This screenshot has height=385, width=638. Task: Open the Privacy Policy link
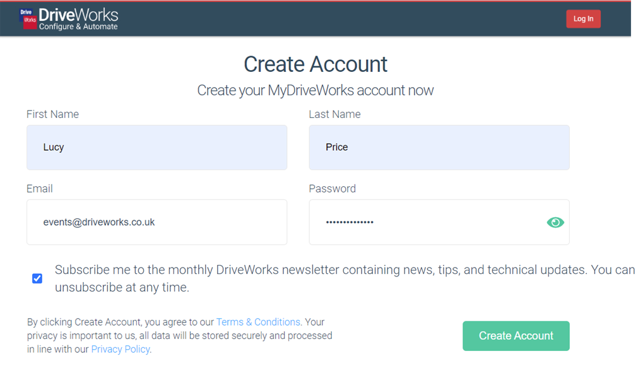pyautogui.click(x=121, y=349)
